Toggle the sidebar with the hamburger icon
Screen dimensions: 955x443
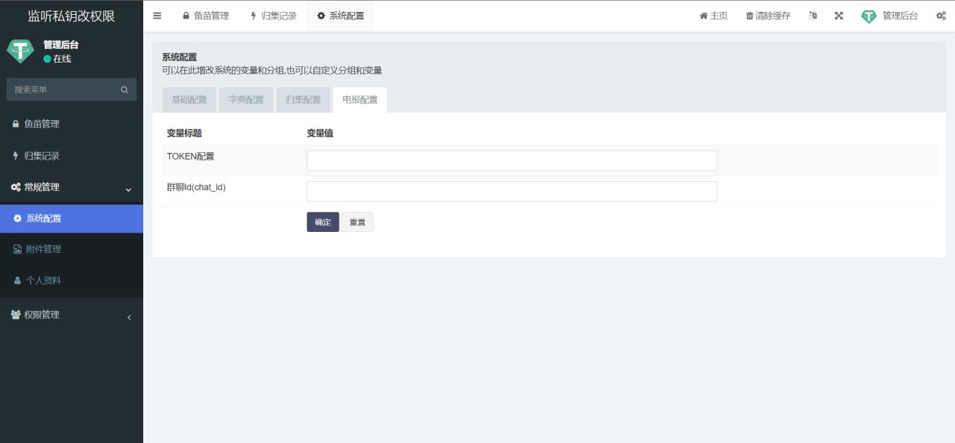pyautogui.click(x=157, y=16)
